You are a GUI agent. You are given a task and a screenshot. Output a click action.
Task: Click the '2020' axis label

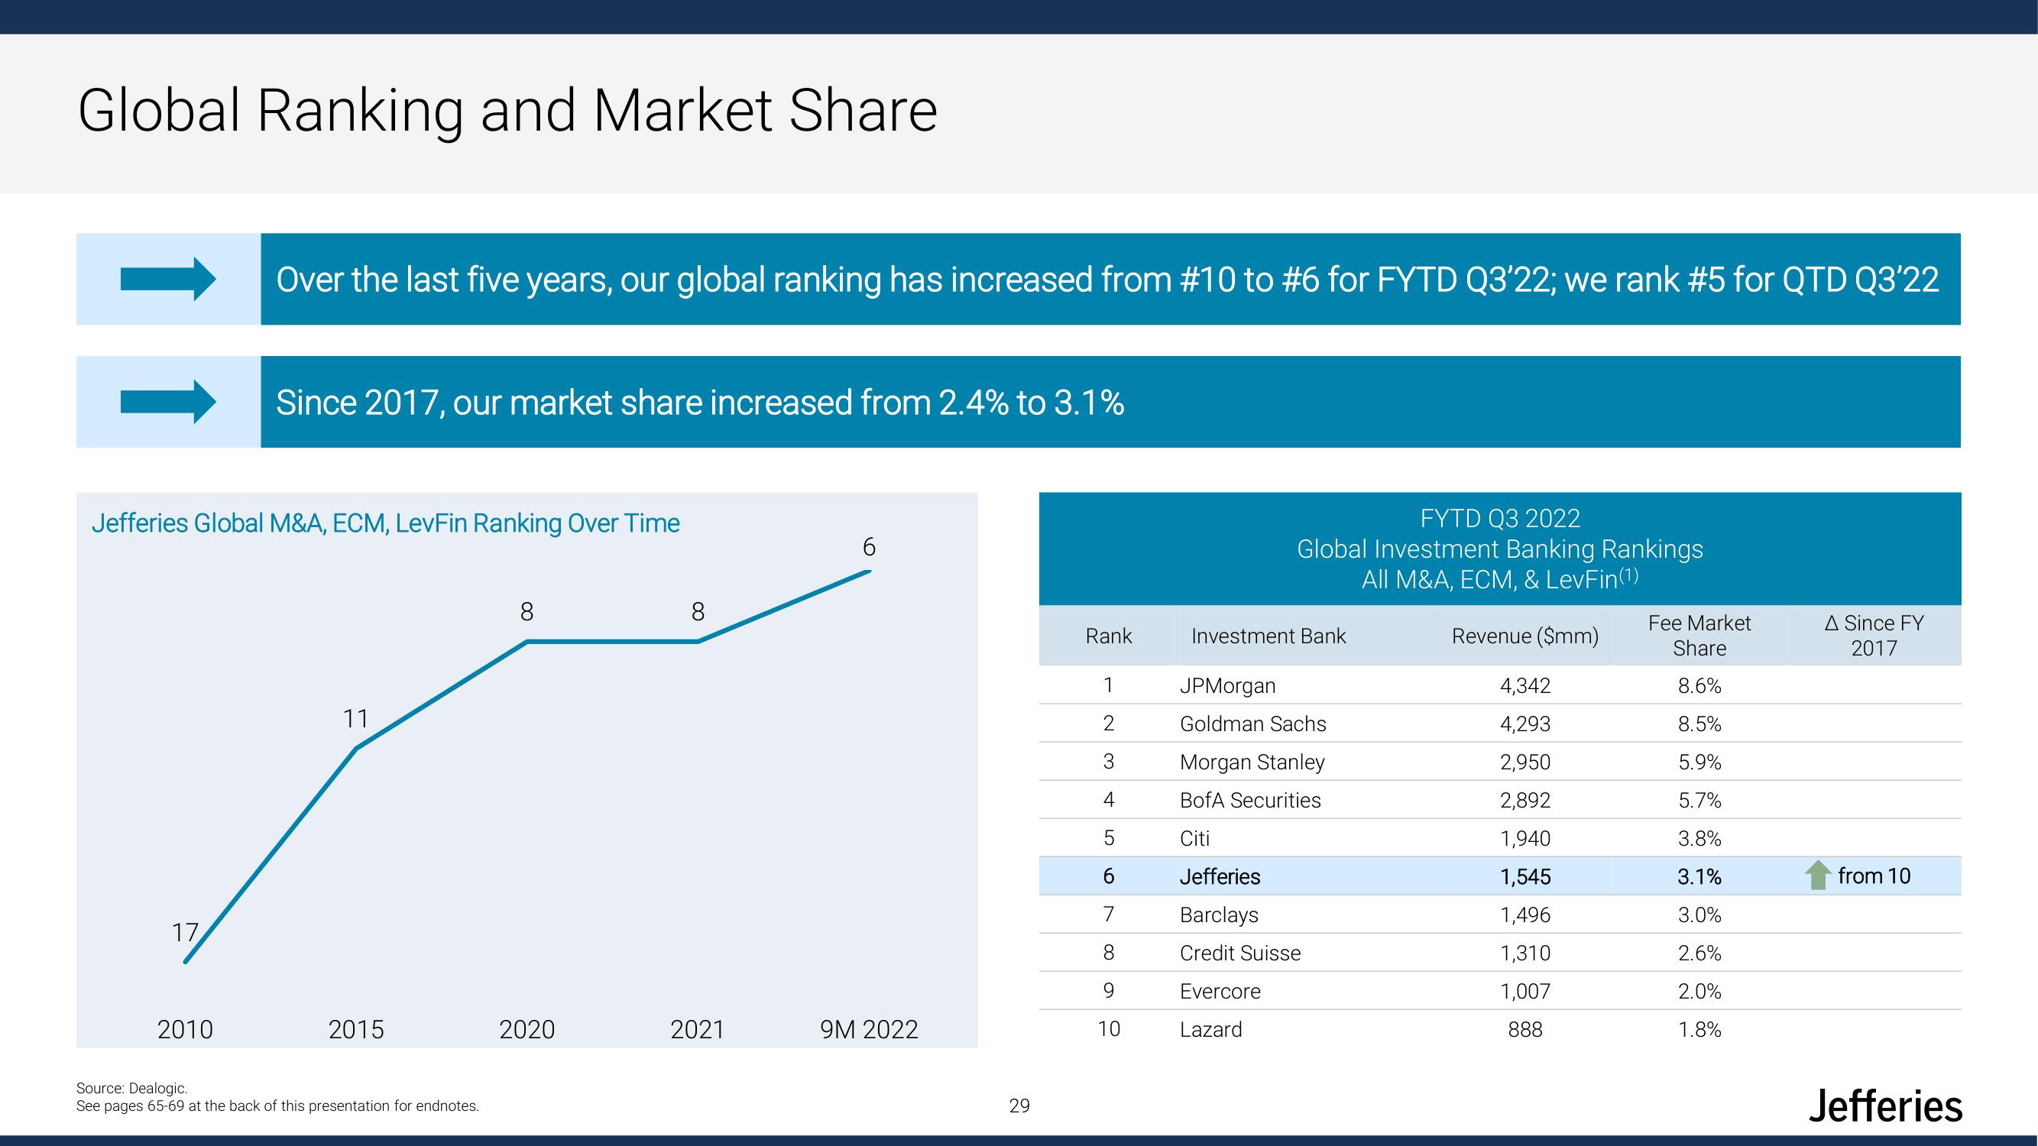click(x=527, y=1029)
